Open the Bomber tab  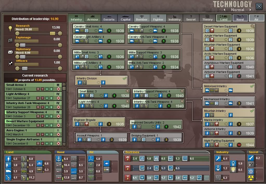click(x=142, y=18)
